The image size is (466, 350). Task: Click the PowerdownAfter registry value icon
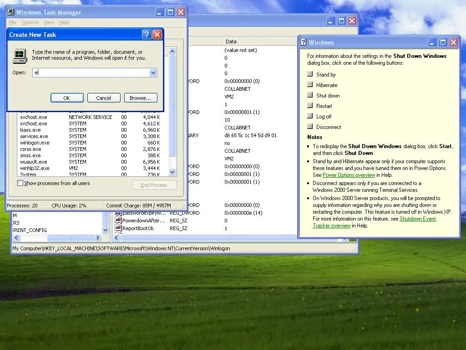click(118, 220)
